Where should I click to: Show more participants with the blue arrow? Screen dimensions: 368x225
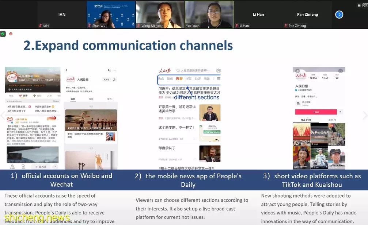[x=339, y=15]
